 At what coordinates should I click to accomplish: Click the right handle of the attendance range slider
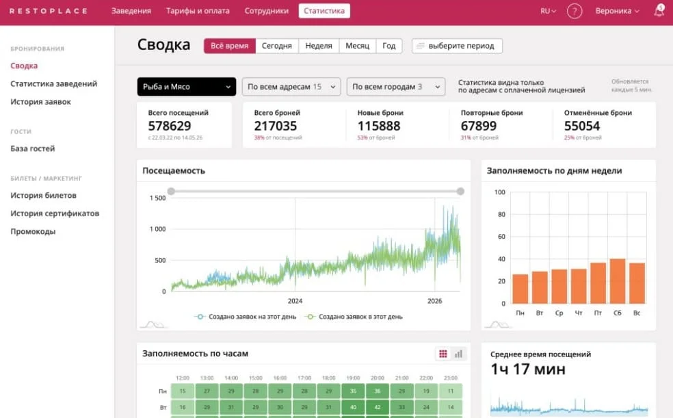click(x=460, y=192)
